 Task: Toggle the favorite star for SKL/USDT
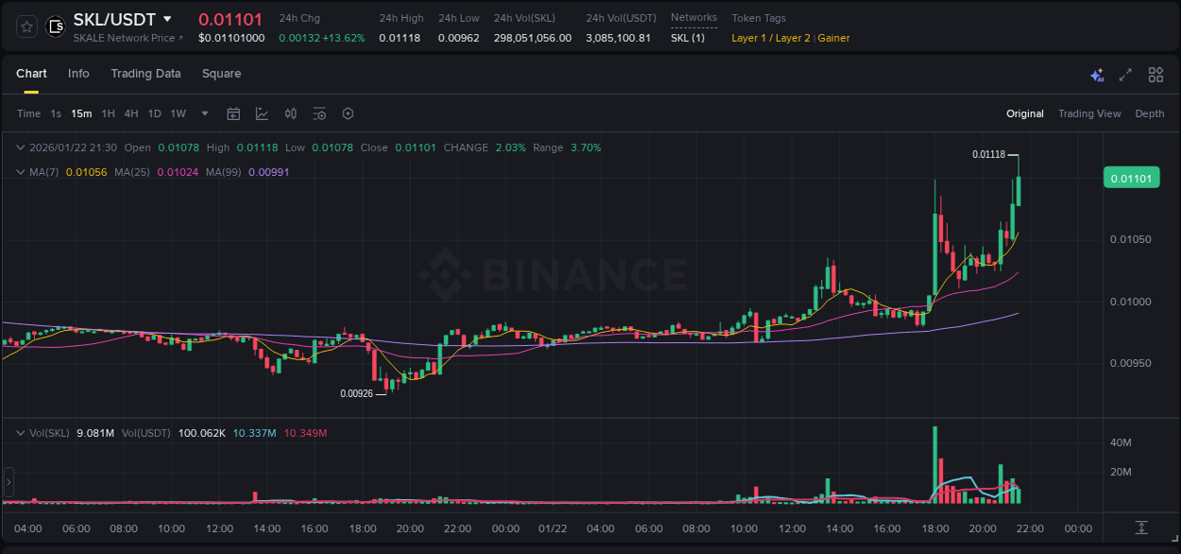[x=26, y=26]
